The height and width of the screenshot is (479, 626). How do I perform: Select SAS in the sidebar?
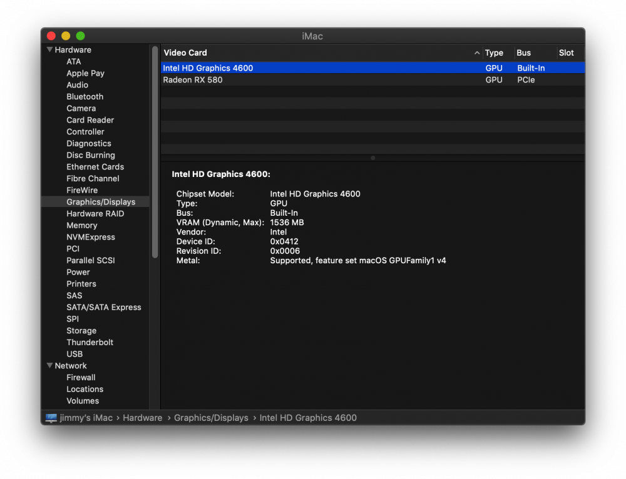(x=74, y=296)
